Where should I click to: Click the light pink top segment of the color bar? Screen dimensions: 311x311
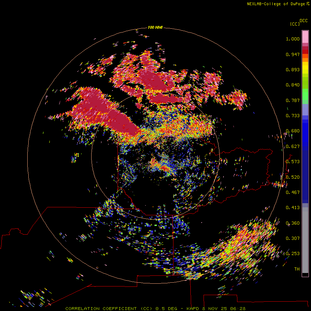click(305, 37)
